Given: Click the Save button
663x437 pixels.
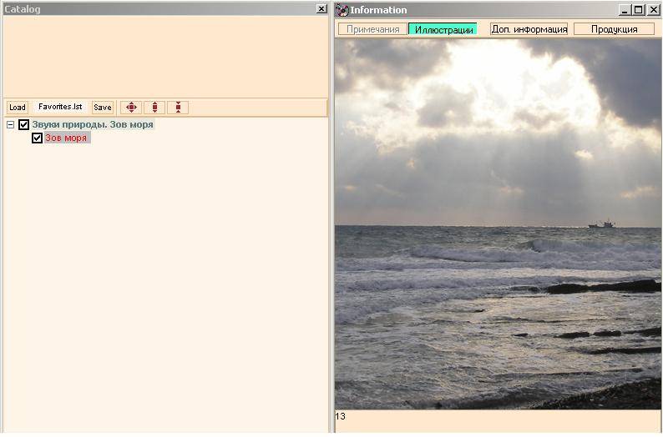Looking at the screenshot, I should 103,108.
